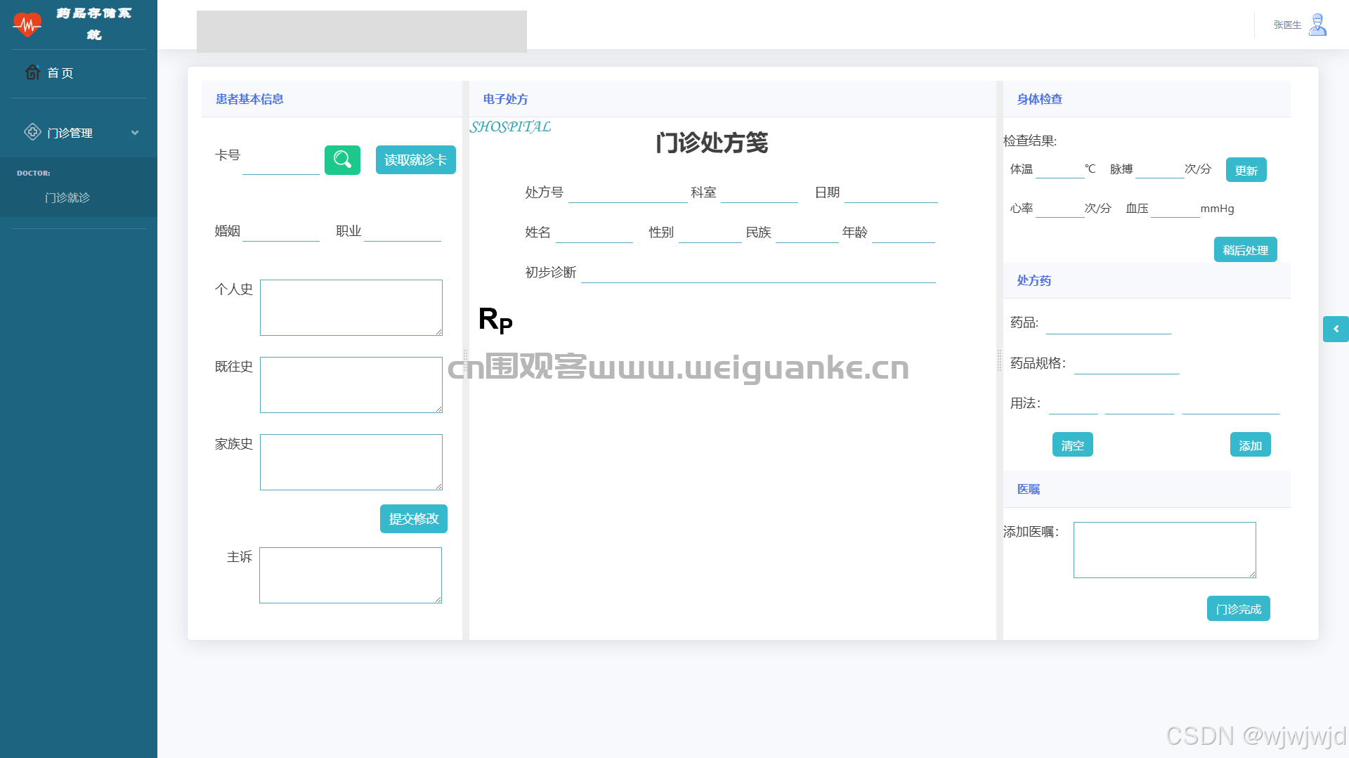Click the 医嘱 section header

coord(1029,489)
